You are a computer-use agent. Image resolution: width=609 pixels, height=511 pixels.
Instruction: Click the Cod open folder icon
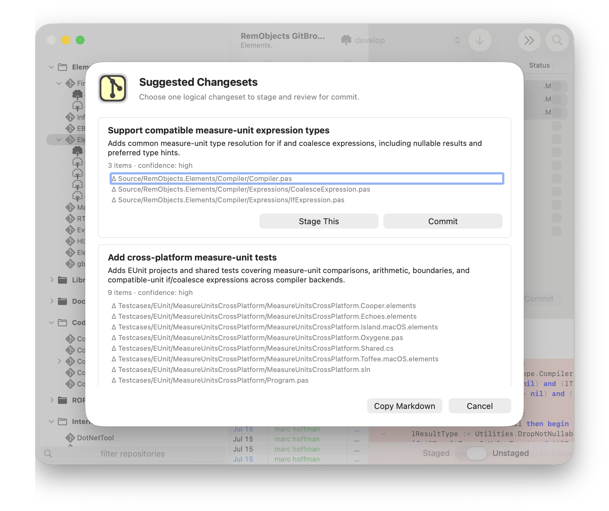(x=63, y=323)
